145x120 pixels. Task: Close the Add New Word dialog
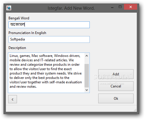click(131, 7)
